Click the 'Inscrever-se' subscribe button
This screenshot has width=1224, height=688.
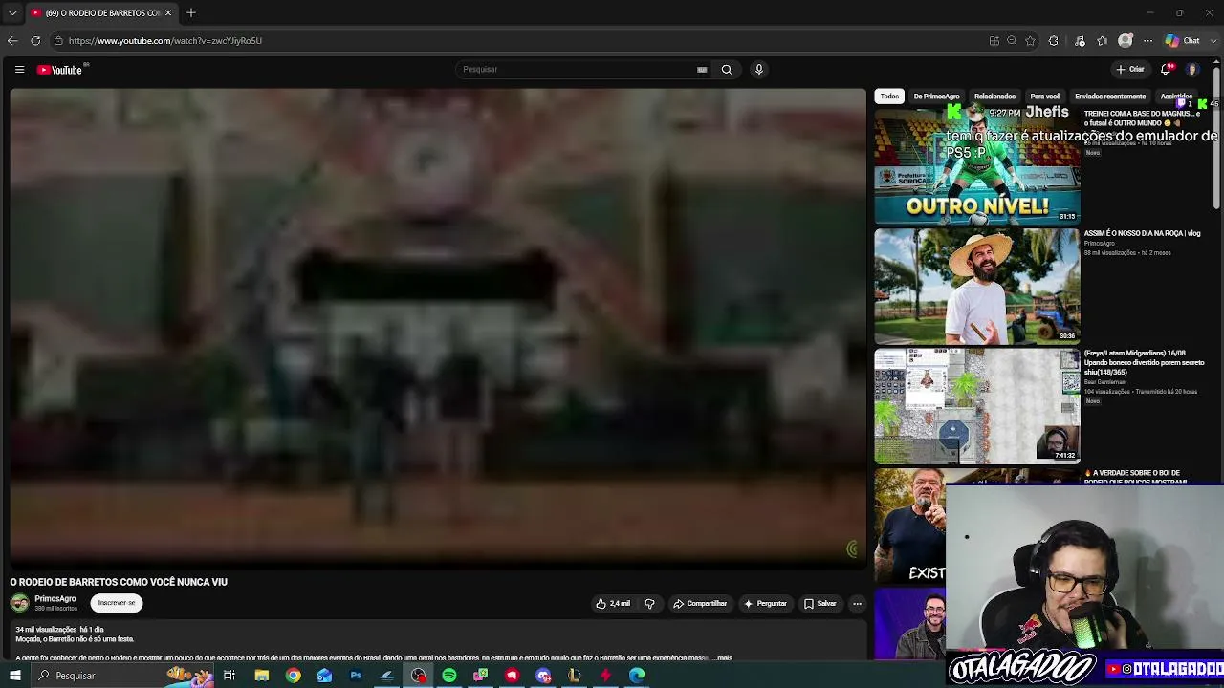coord(117,603)
